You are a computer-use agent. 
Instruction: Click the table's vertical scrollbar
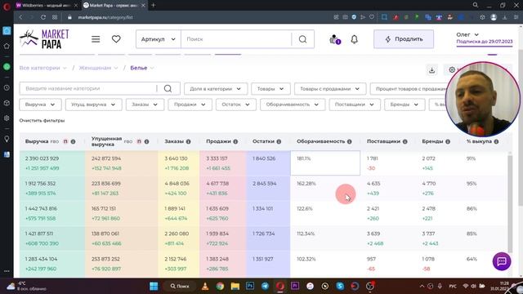click(510, 203)
